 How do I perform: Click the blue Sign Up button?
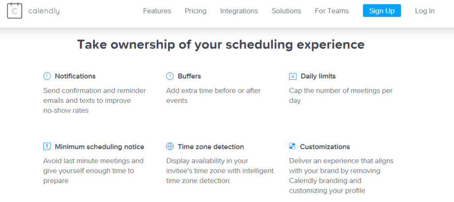coord(382,11)
